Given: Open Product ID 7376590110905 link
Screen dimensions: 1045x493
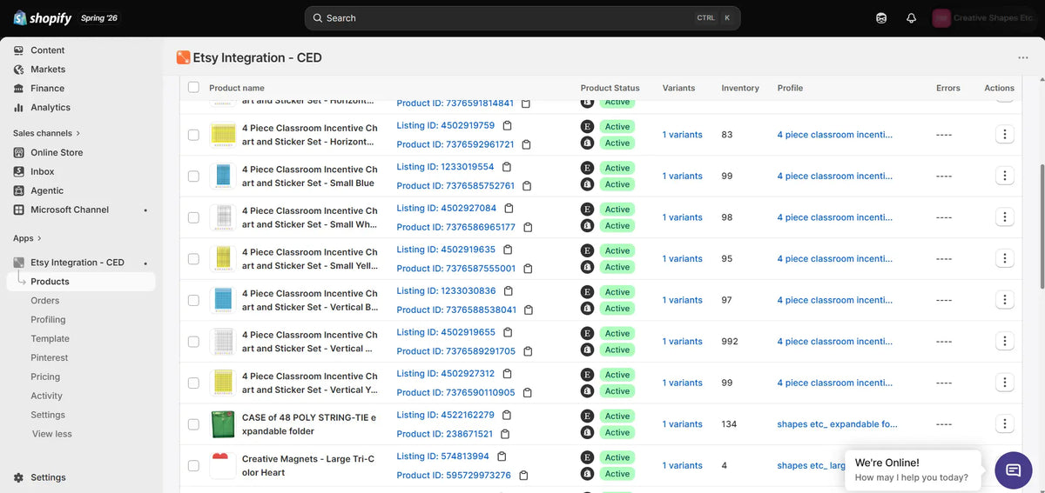Looking at the screenshot, I should [x=455, y=392].
